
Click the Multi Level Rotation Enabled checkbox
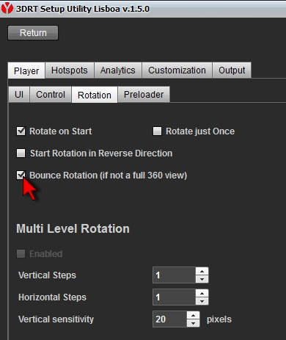(x=21, y=254)
